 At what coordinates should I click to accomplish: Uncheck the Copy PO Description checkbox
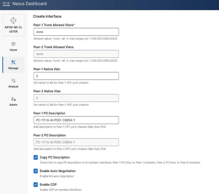[x=36, y=157]
